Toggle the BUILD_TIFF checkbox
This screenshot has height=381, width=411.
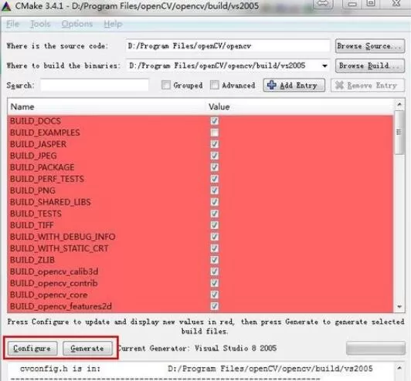coord(215,225)
